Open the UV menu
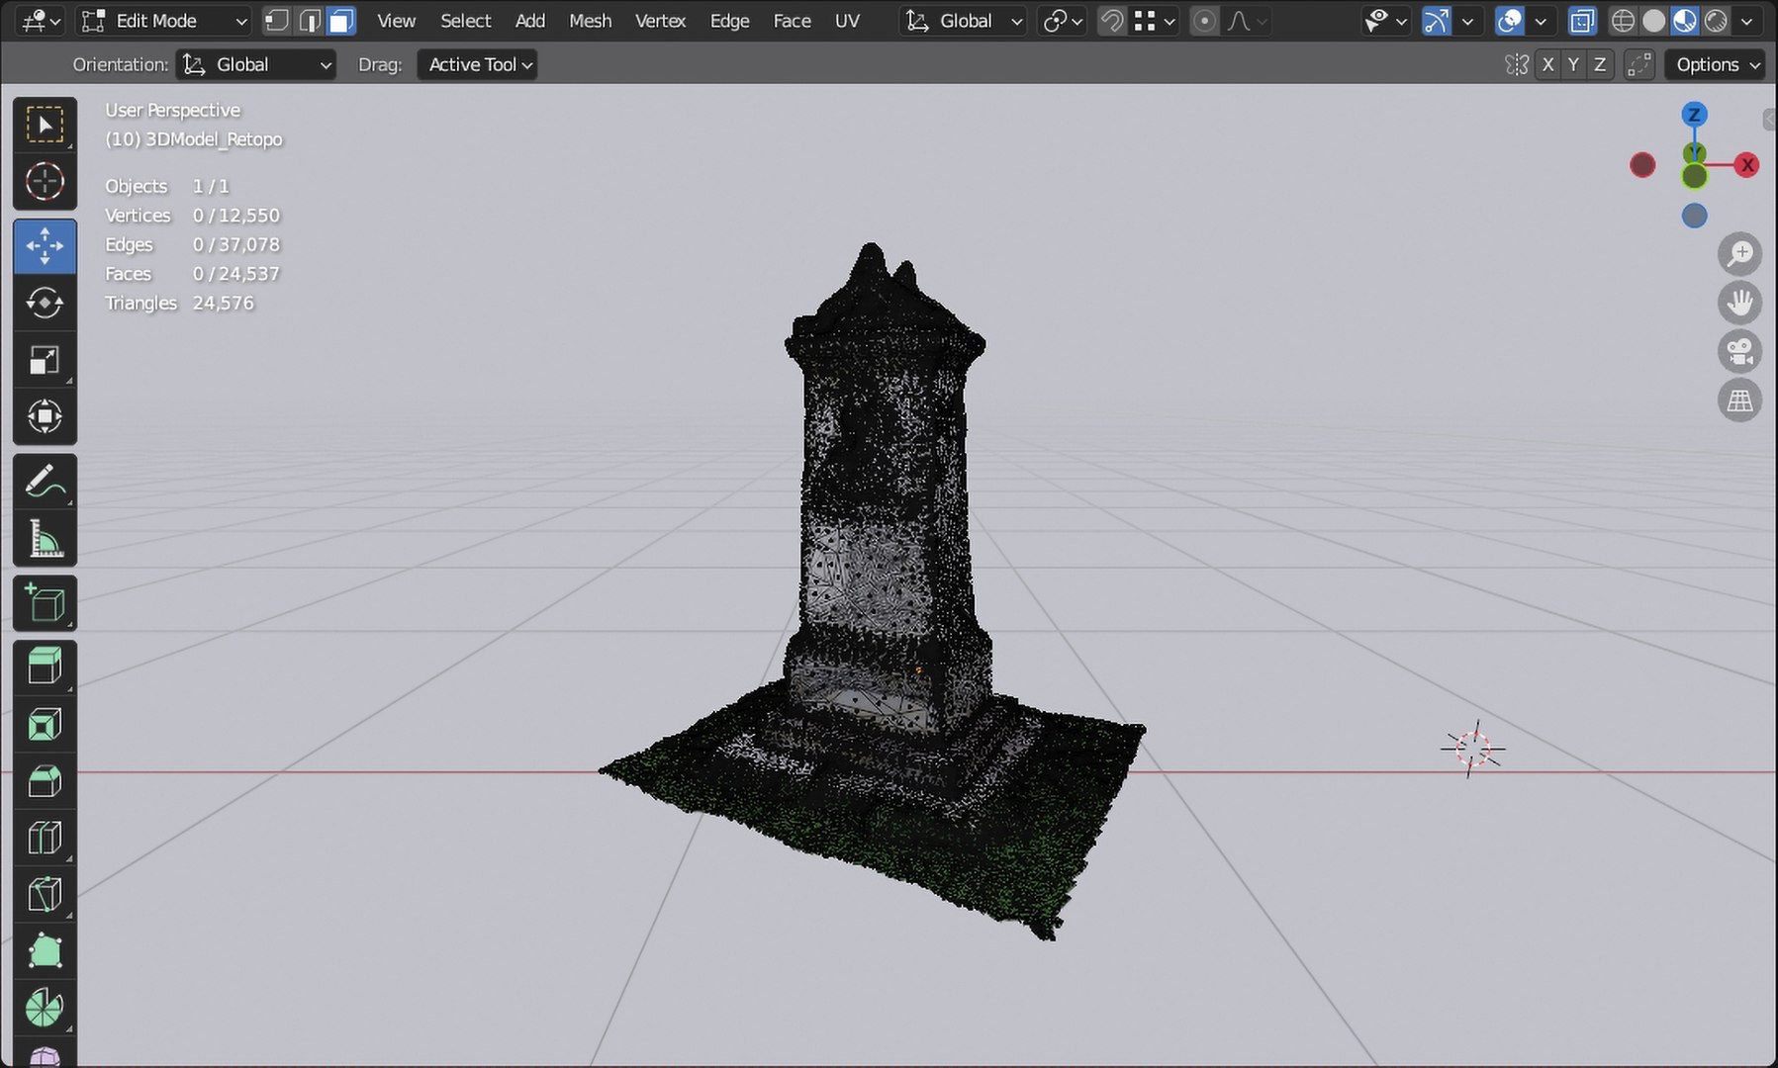 (847, 21)
